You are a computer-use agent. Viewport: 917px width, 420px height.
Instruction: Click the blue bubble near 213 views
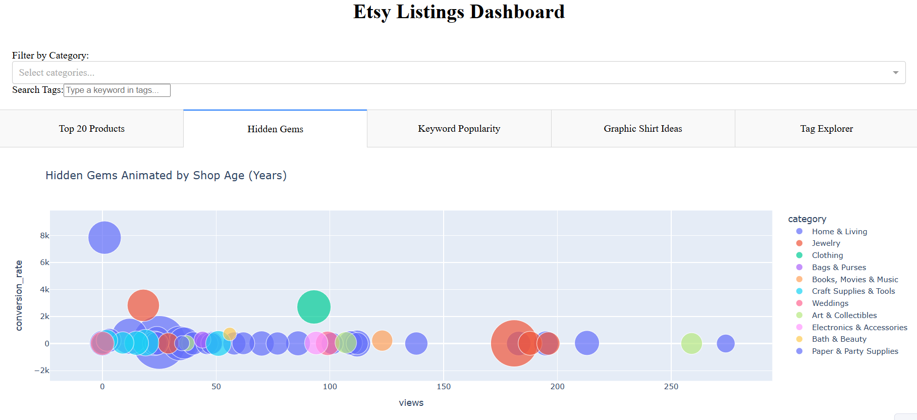[587, 343]
